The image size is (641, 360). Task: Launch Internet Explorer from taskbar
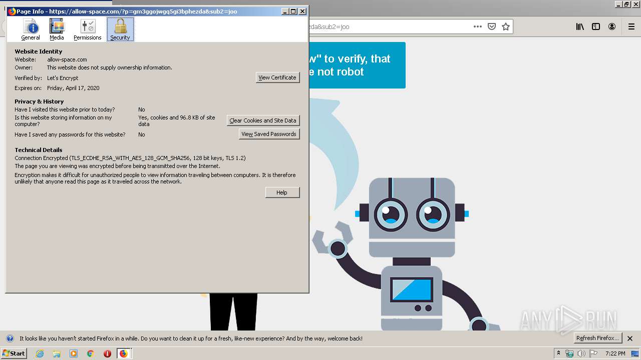pos(40,353)
